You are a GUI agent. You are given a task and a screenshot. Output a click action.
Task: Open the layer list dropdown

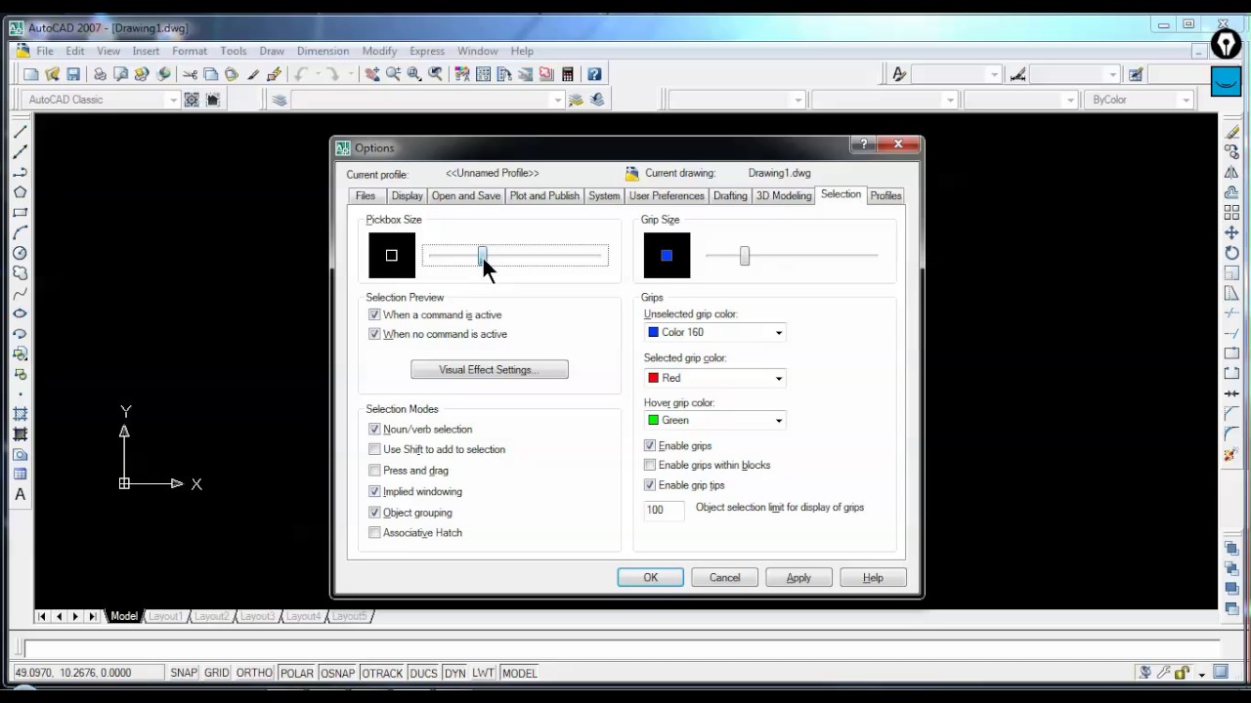429,100
